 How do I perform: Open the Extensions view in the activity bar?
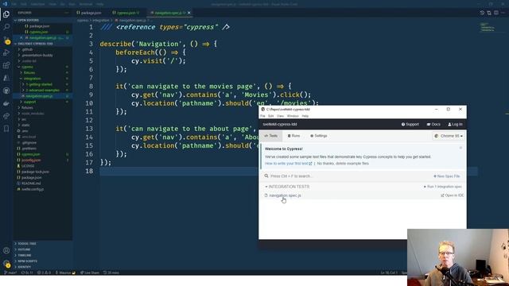coord(6,65)
